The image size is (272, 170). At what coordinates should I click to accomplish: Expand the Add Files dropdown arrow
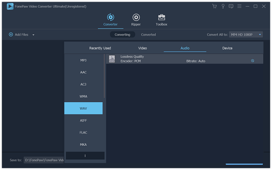[x=33, y=35]
